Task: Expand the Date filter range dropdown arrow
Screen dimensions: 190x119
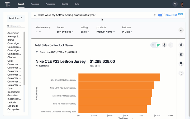Action: [79, 52]
